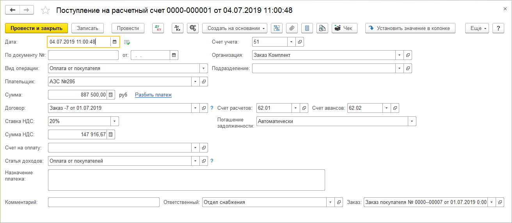
Task: Open Организация Заказ Комплект item form
Action: 408,55
